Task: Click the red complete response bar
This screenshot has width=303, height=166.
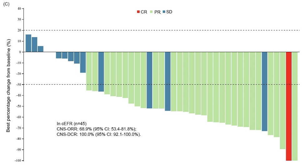Action: (x=289, y=106)
